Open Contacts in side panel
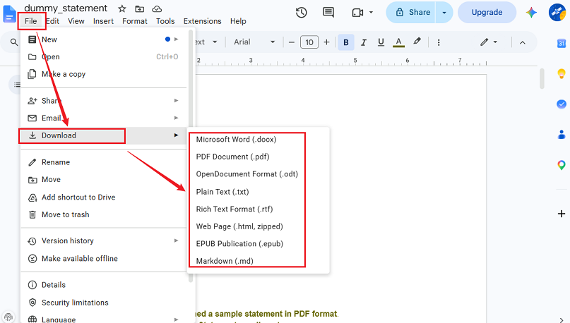Image resolution: width=570 pixels, height=323 pixels. tap(562, 135)
